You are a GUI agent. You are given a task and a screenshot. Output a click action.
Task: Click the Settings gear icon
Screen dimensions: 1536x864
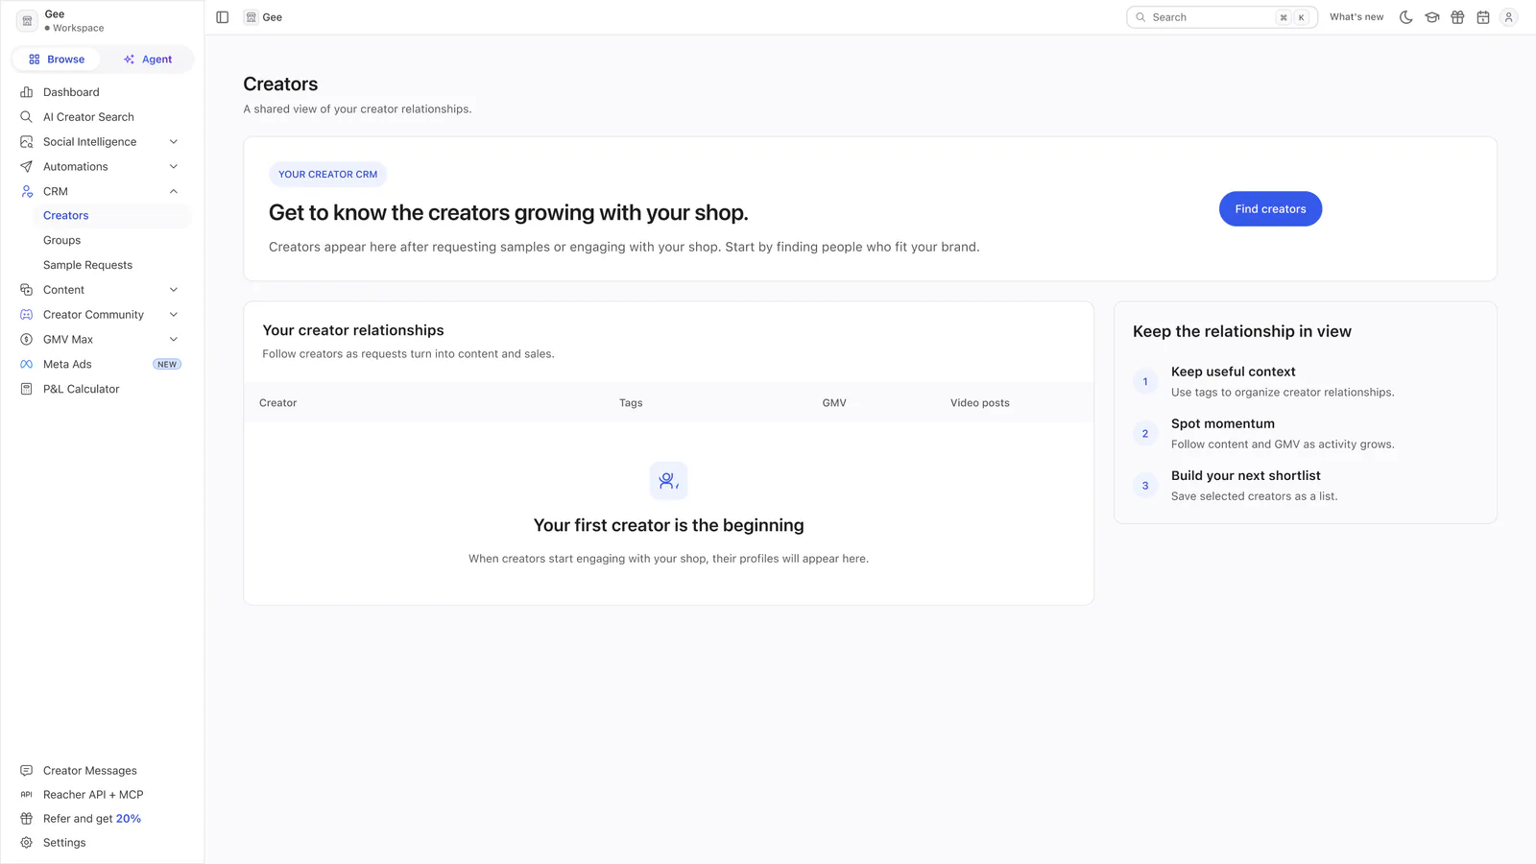tap(27, 843)
